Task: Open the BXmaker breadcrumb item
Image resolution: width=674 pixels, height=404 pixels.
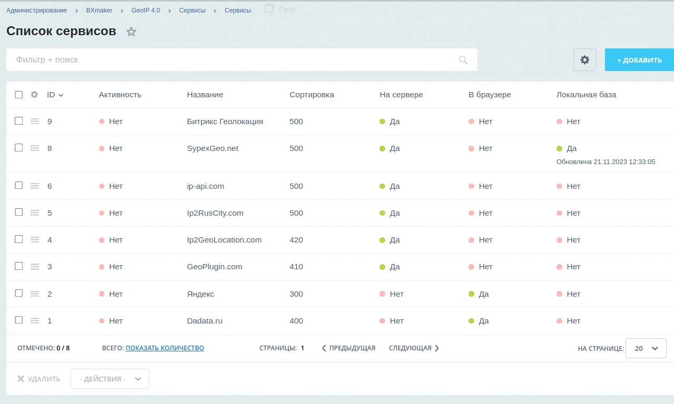Action: [100, 10]
